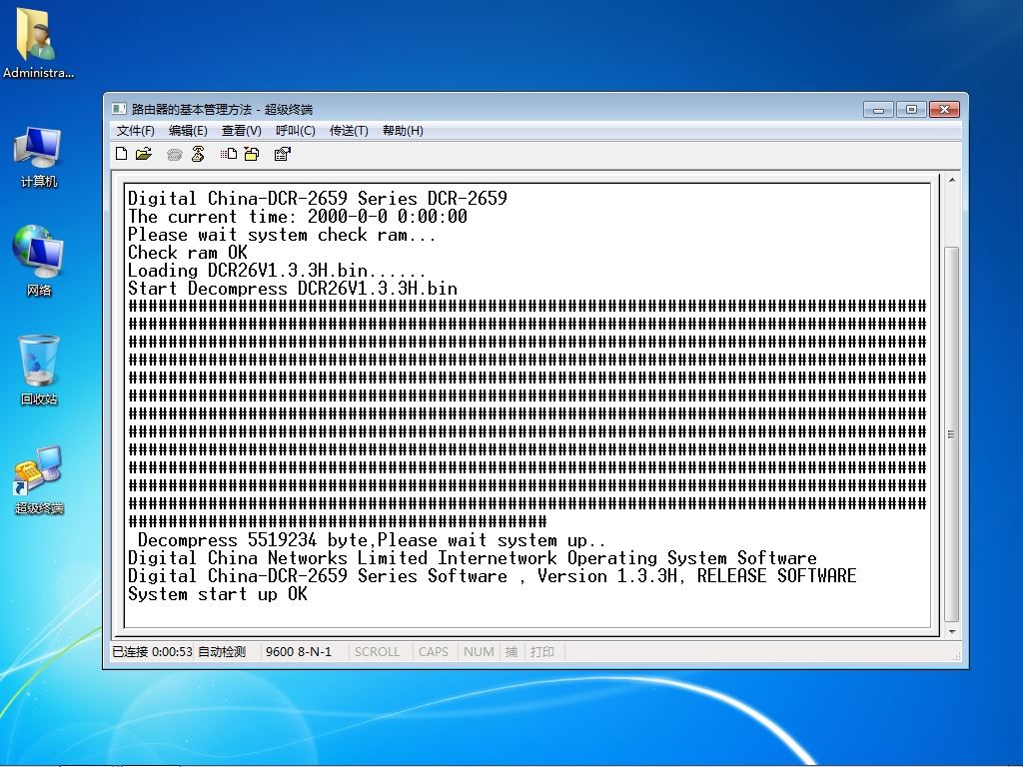Open the 文件(F) menu
Viewport: 1023px width, 767px height.
coord(136,131)
